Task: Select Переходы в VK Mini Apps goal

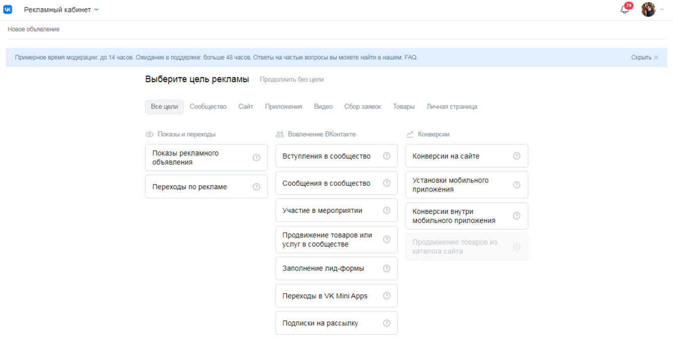Action: click(325, 296)
